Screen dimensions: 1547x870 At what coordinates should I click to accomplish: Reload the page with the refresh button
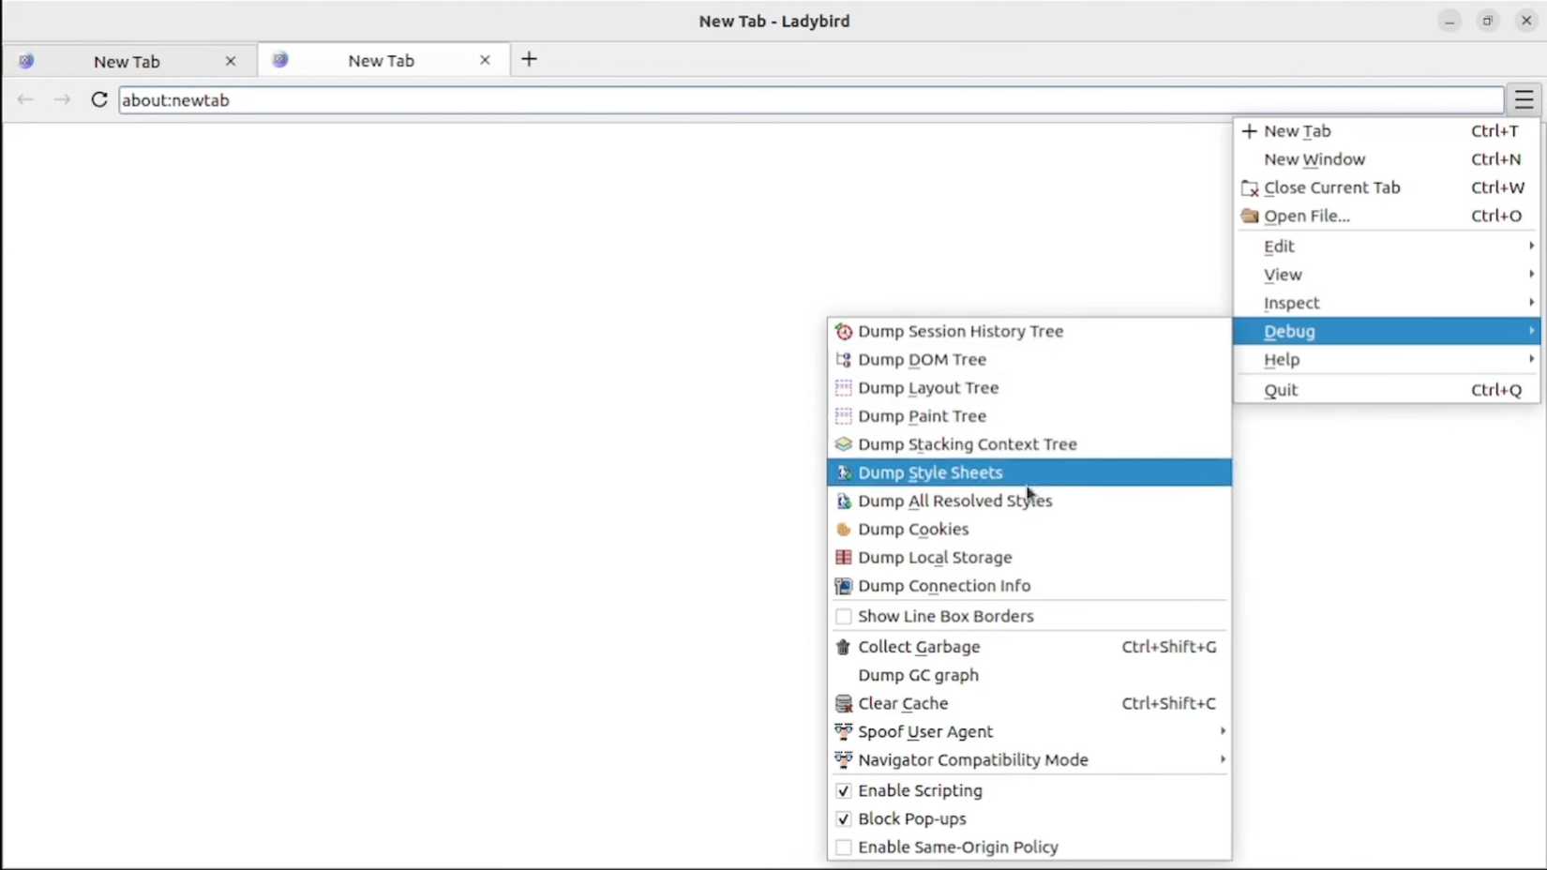coord(99,99)
